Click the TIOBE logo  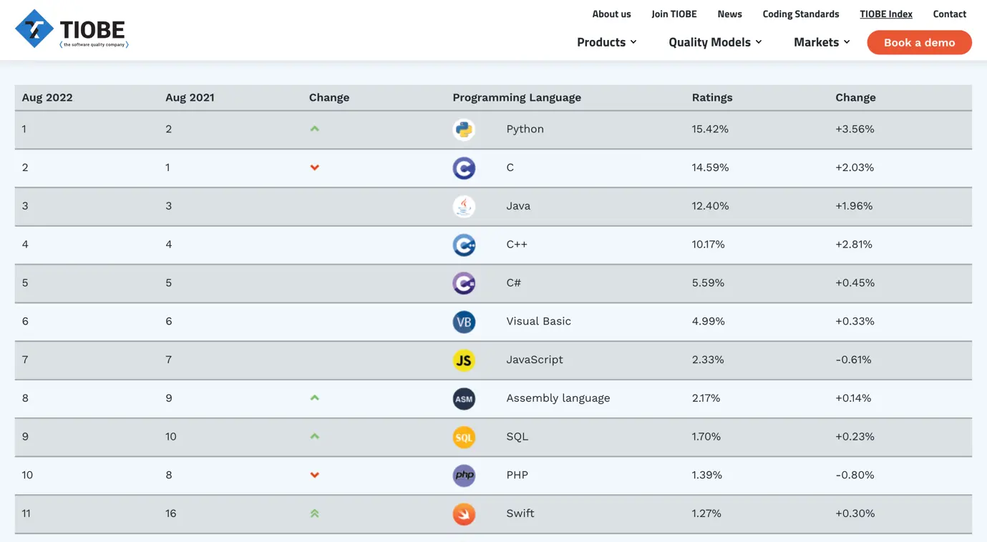point(72,29)
